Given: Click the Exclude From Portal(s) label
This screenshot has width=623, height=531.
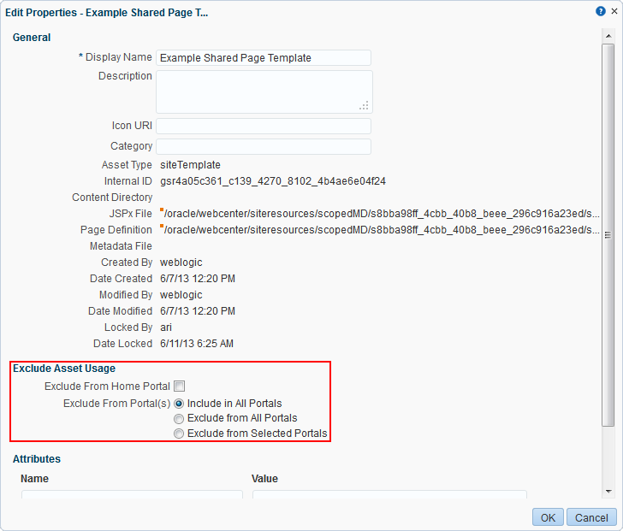Looking at the screenshot, I should coord(116,404).
